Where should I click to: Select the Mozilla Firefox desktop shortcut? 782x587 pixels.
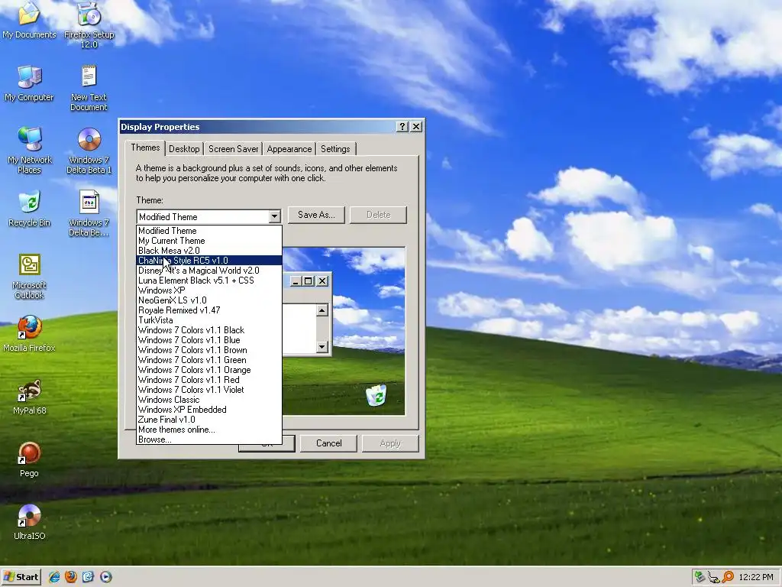pyautogui.click(x=30, y=333)
